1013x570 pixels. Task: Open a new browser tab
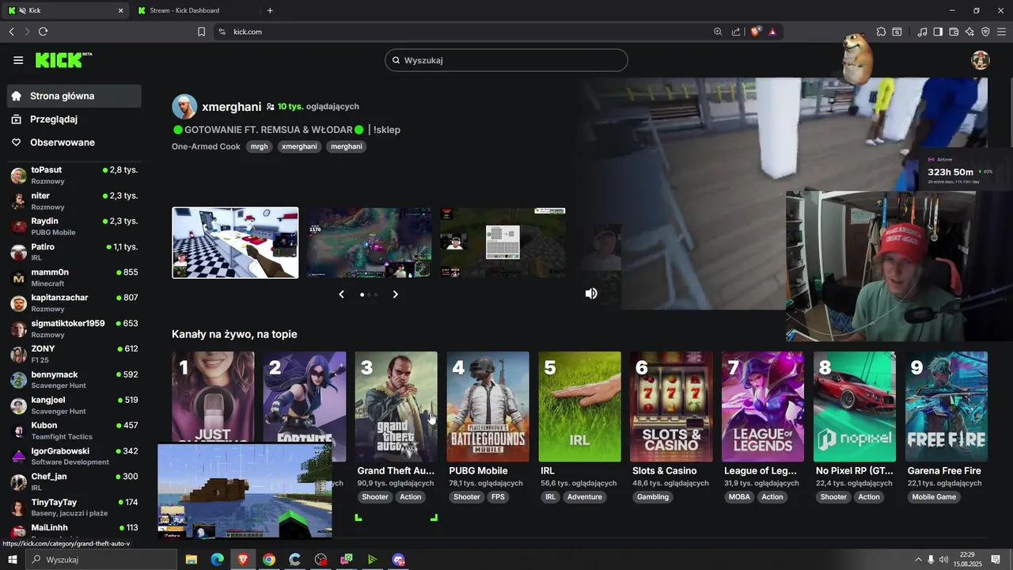click(270, 10)
